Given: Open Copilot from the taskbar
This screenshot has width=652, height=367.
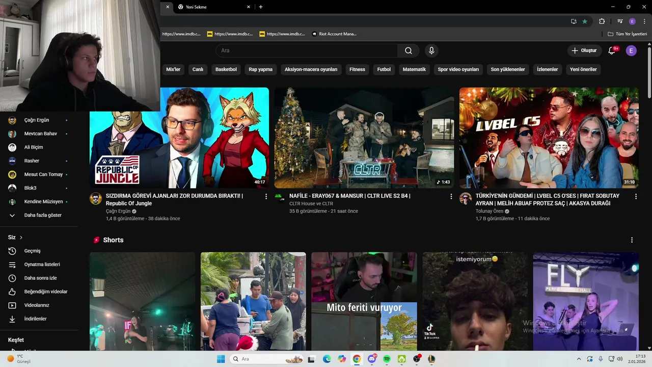Looking at the screenshot, I should (342, 359).
